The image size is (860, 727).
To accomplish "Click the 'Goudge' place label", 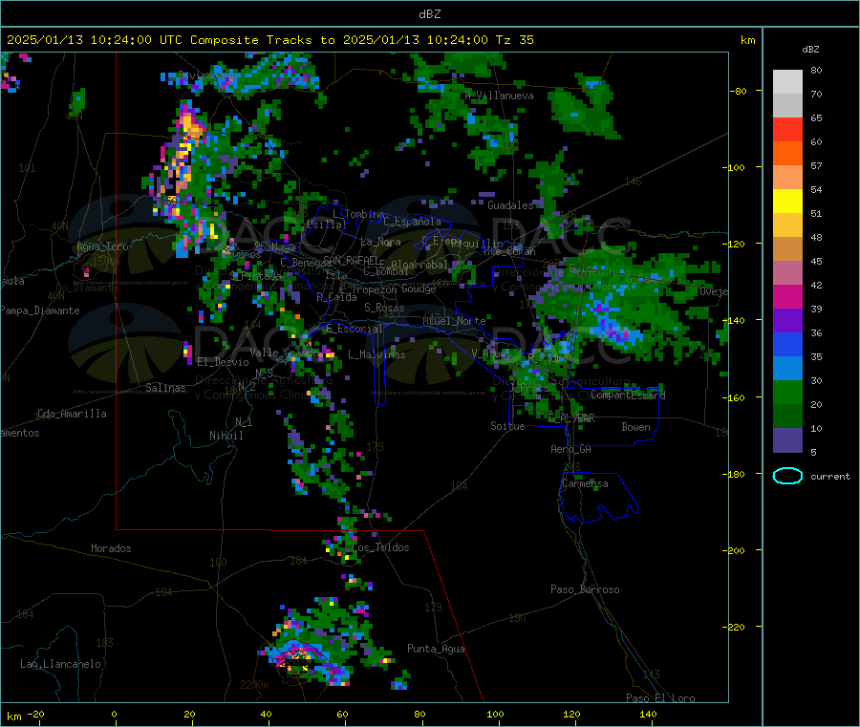I will (x=419, y=289).
